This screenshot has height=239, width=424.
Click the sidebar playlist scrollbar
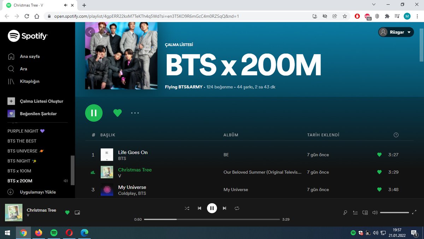coord(73,170)
